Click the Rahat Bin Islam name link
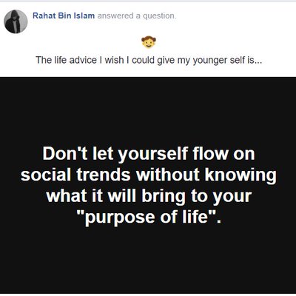Screen dimensions: 296x296 (x=64, y=16)
